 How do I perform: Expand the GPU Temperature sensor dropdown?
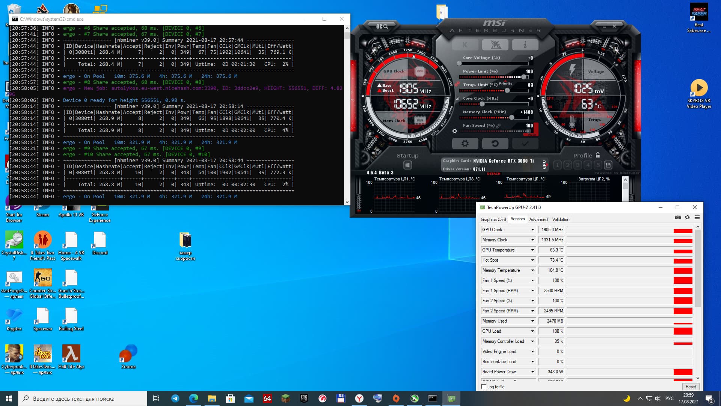coord(532,250)
